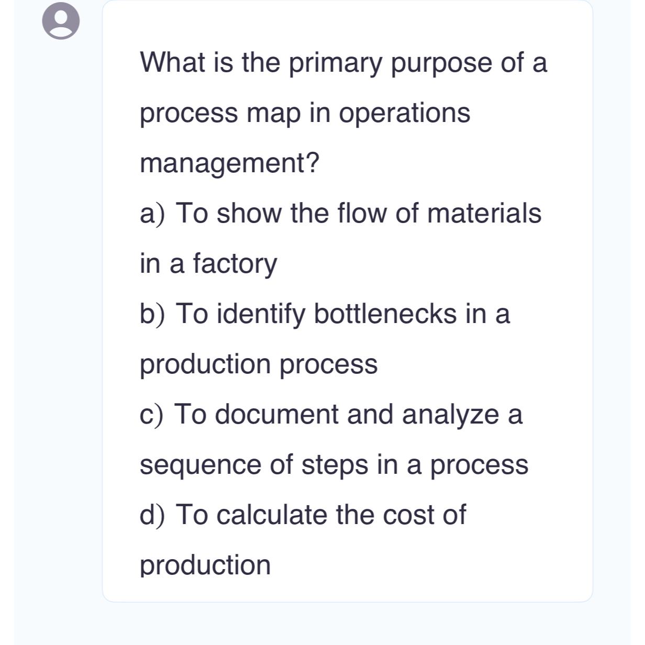Viewport: 645px width, 645px height.
Task: Click 'sequence of steps in a process' text
Action: tap(334, 465)
